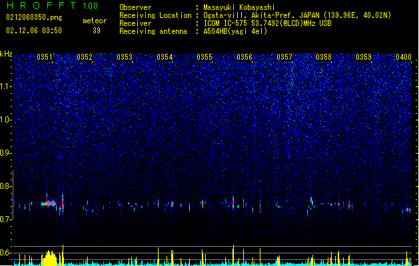
Task: Click the 0.9 kHz axis label
Action: (6, 153)
